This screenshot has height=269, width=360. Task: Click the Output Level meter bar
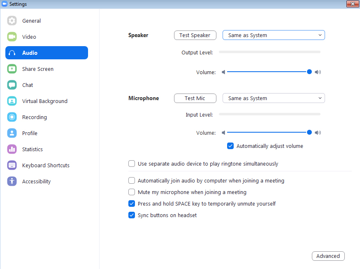click(269, 52)
